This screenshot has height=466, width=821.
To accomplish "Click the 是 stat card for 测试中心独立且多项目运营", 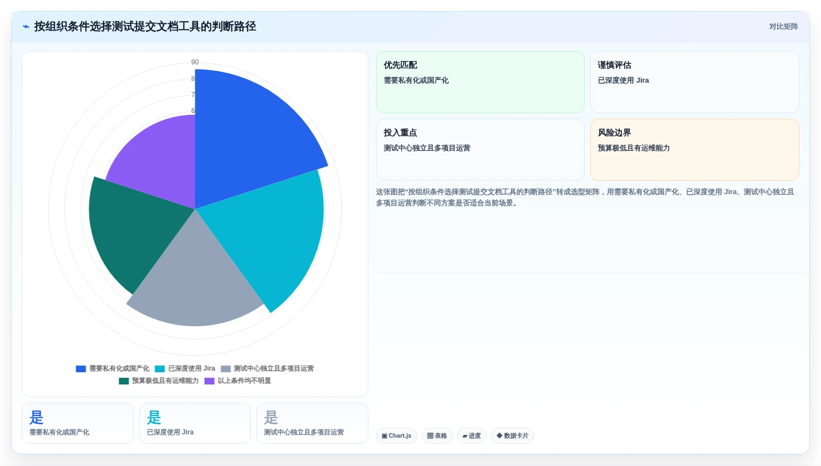I will (312, 423).
